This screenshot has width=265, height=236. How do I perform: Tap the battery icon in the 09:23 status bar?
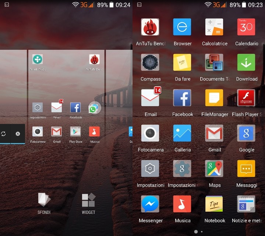pyautogui.click(x=244, y=4)
